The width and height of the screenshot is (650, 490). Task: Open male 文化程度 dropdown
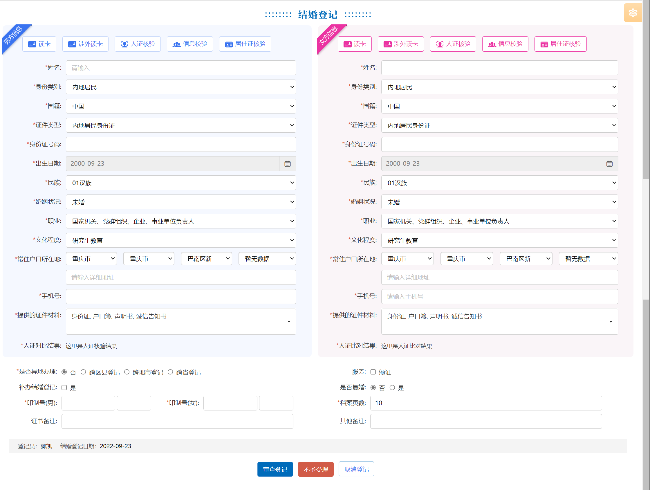(181, 240)
